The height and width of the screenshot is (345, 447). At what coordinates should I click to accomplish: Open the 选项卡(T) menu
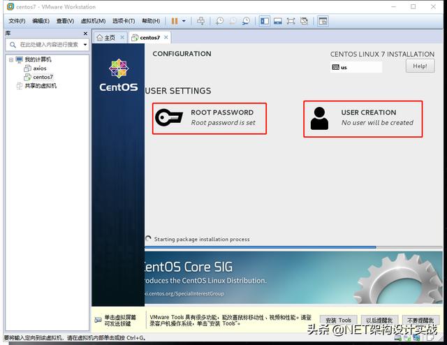tap(124, 21)
